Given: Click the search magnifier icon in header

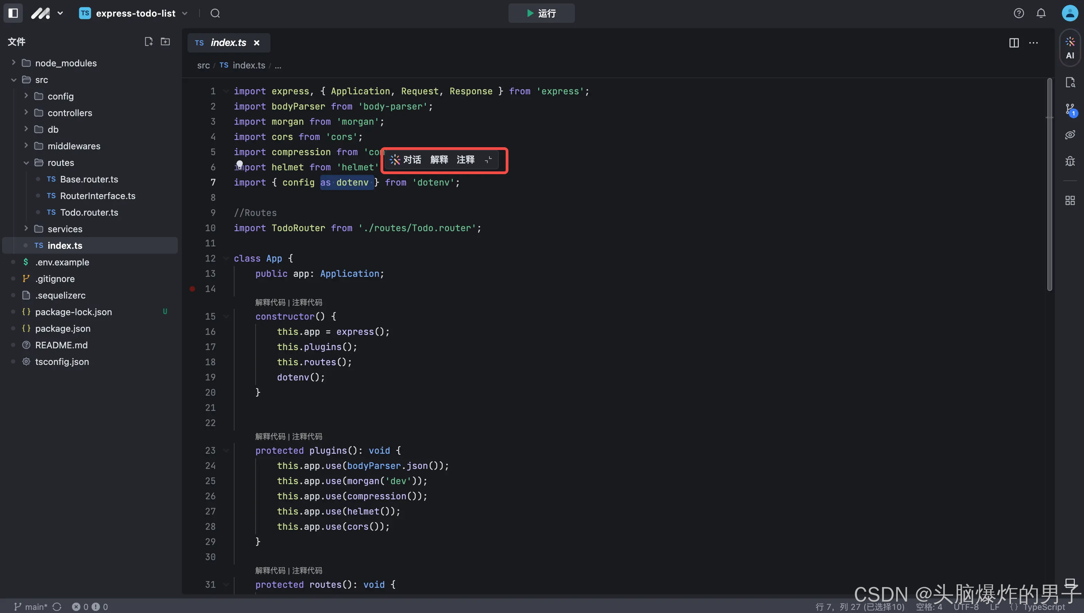Looking at the screenshot, I should (x=215, y=13).
